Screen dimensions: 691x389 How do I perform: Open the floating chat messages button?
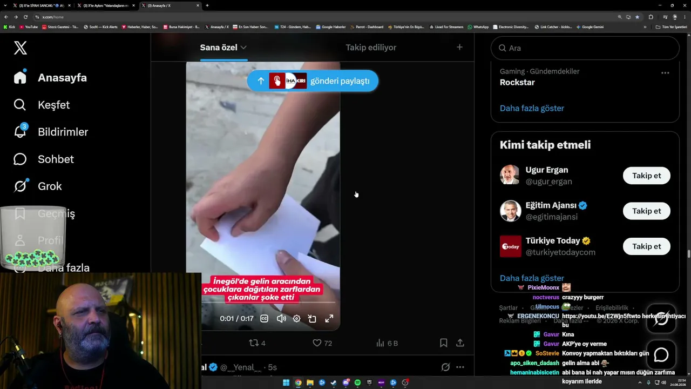point(661,354)
